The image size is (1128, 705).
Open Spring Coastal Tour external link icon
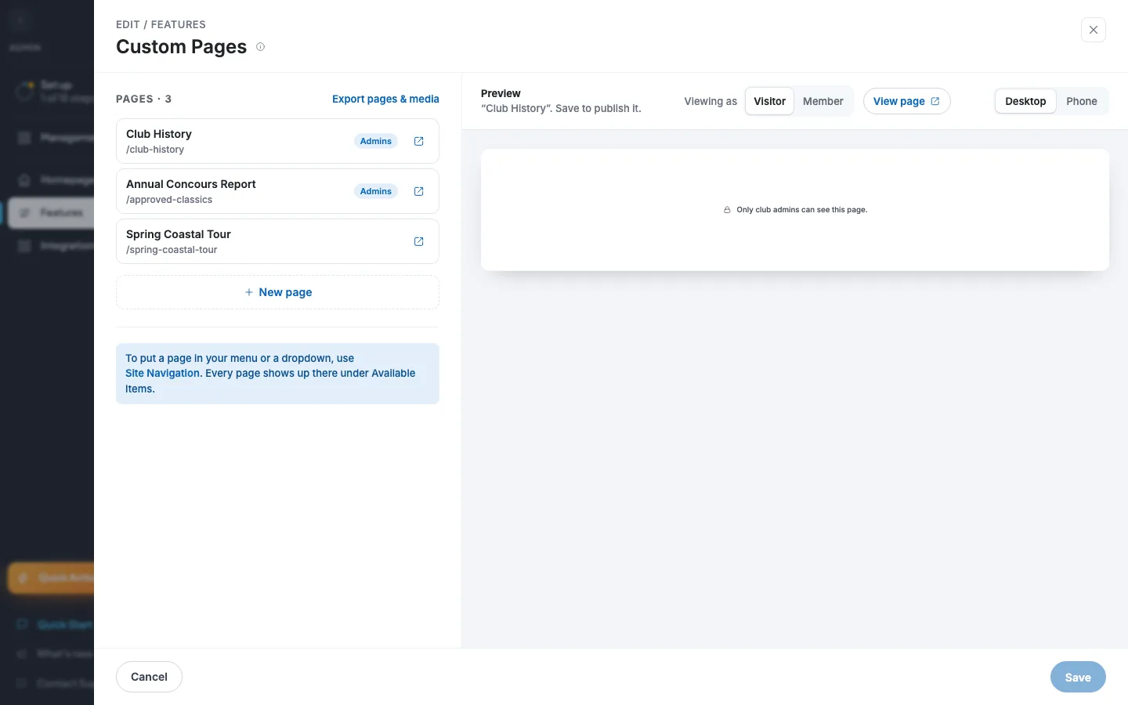[418, 241]
